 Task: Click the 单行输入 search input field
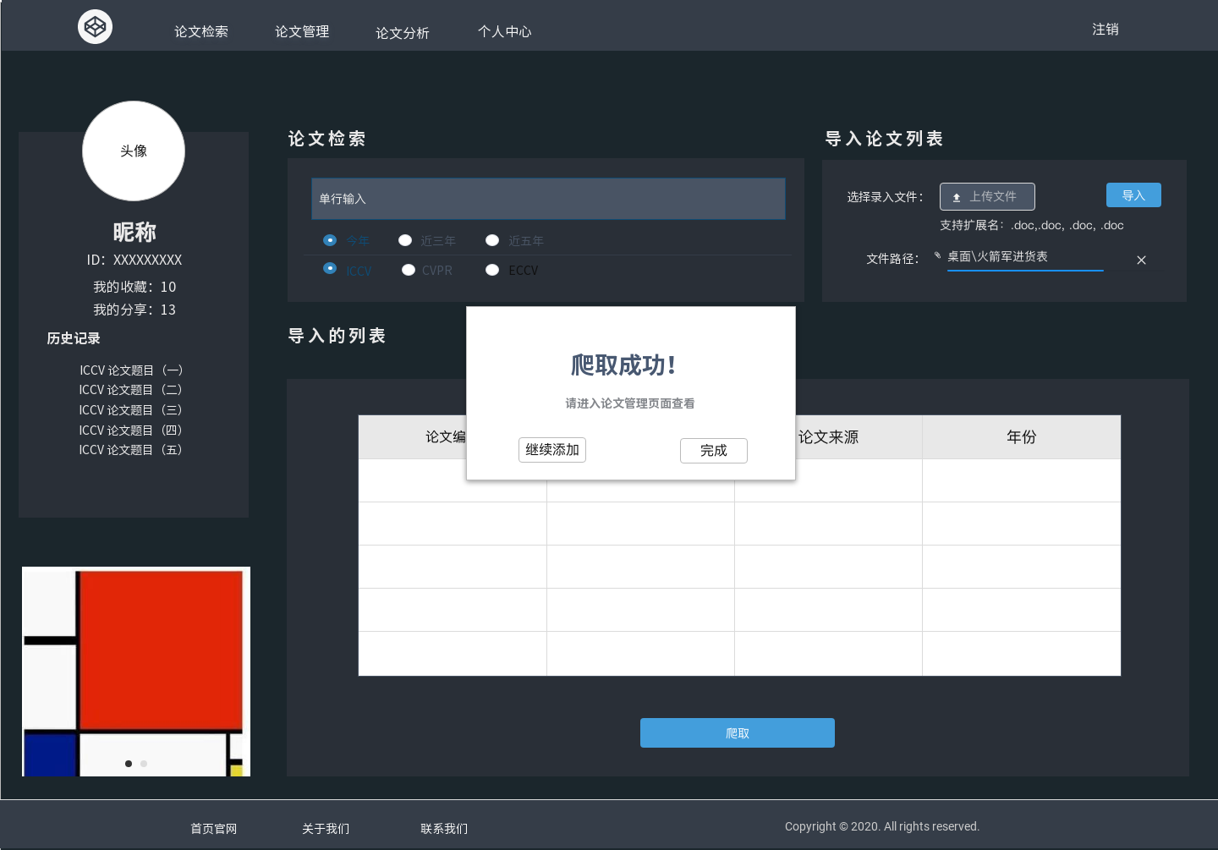click(548, 199)
